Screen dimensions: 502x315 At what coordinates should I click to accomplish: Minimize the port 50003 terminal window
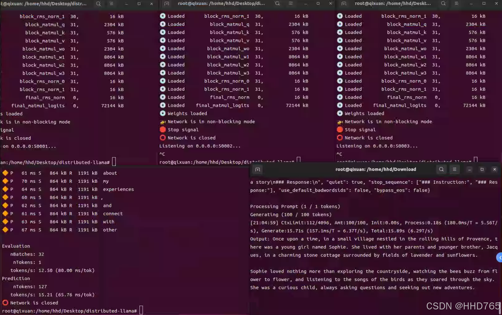point(471,3)
